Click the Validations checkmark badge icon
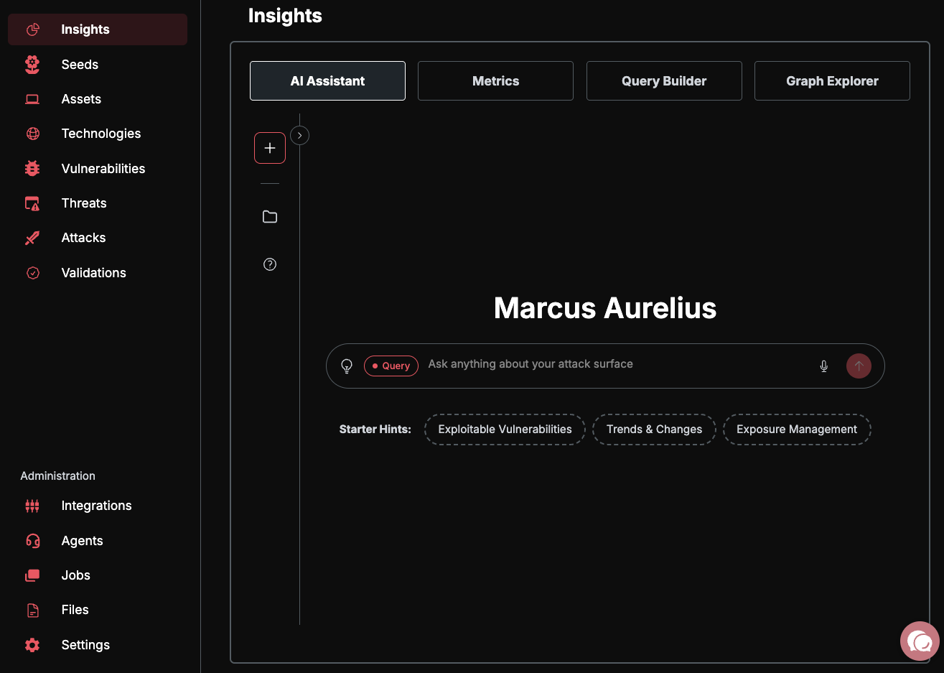The height and width of the screenshot is (673, 944). click(x=33, y=273)
